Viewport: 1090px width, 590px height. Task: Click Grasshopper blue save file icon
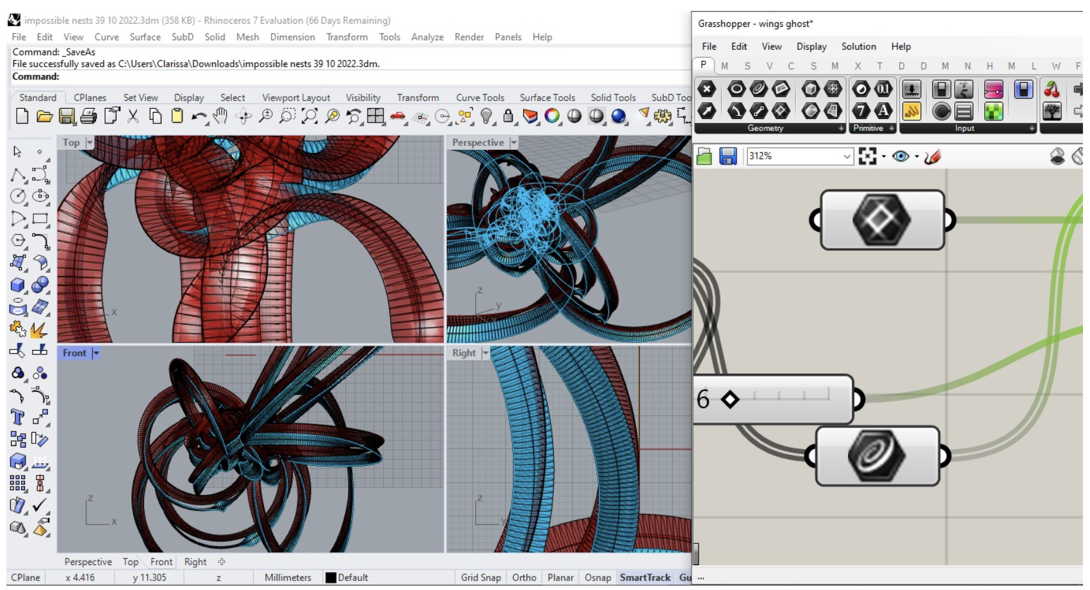click(x=728, y=156)
